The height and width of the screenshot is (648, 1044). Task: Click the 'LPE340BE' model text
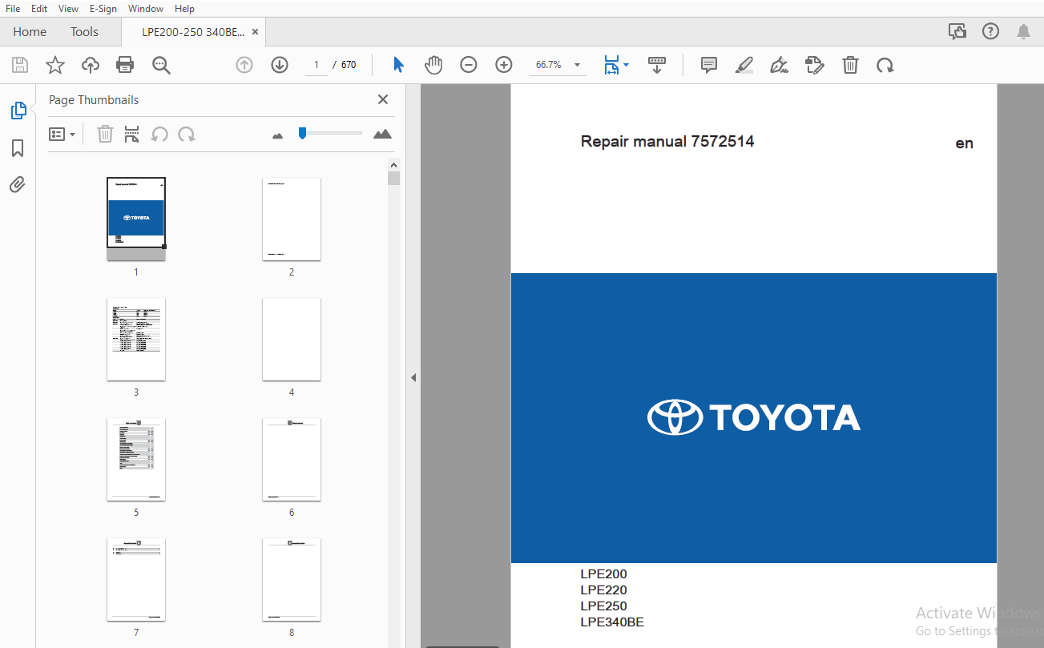(x=612, y=622)
